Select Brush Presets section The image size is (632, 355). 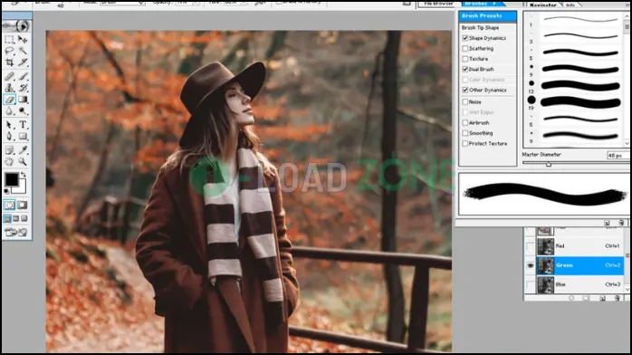[488, 15]
